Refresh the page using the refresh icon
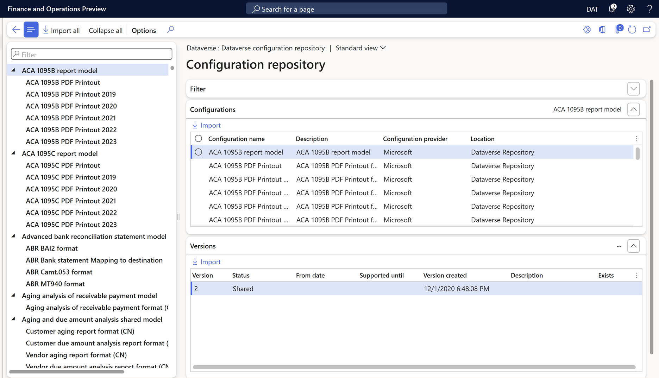The height and width of the screenshot is (378, 659). 632,30
